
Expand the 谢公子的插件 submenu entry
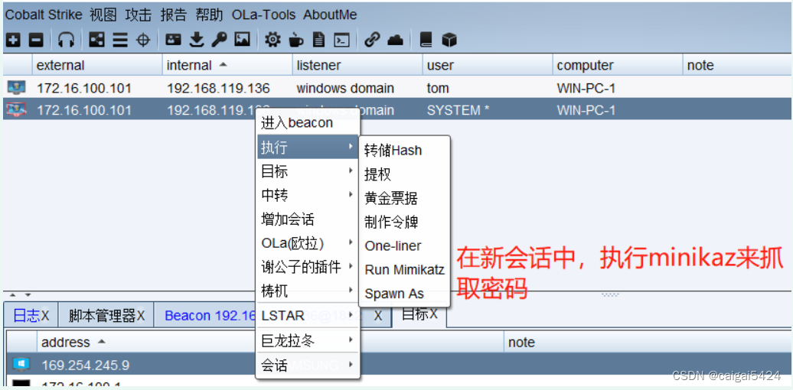coord(308,267)
